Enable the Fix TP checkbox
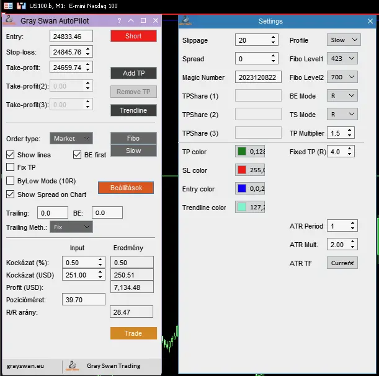This screenshot has height=376, width=379. [10, 167]
